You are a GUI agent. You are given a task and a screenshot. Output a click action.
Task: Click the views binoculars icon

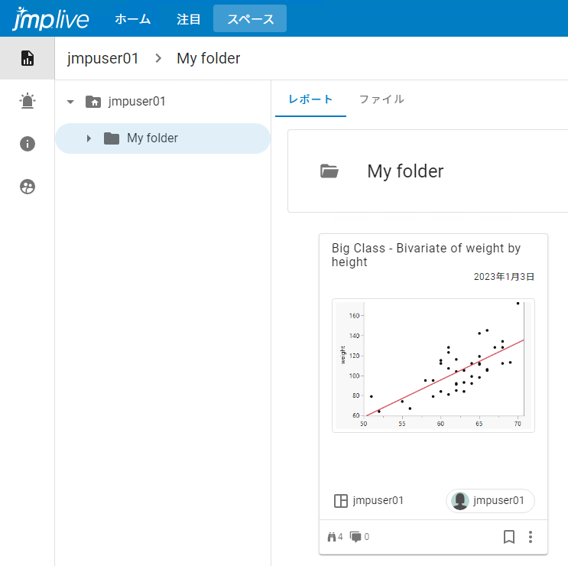[332, 537]
